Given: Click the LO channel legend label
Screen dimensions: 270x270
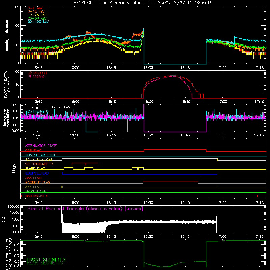Looking at the screenshot, I should pyautogui.click(x=37, y=73).
